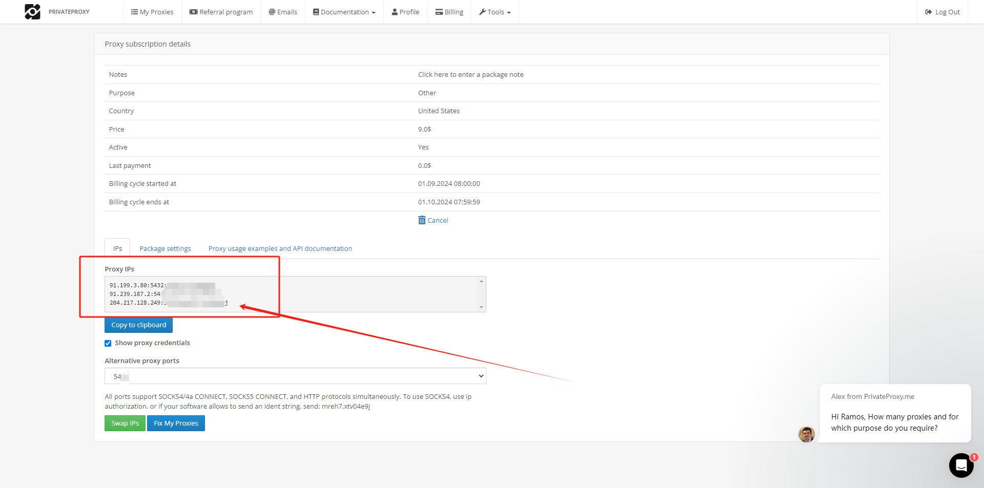Switch to the Package settings tab

(x=165, y=249)
